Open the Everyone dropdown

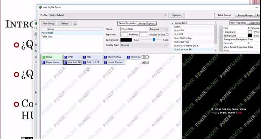(x=158, y=29)
